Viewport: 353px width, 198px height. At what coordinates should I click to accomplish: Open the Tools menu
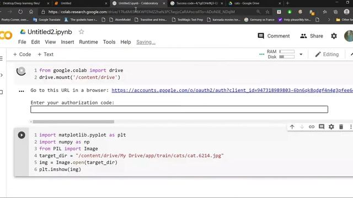pyautogui.click(x=109, y=42)
